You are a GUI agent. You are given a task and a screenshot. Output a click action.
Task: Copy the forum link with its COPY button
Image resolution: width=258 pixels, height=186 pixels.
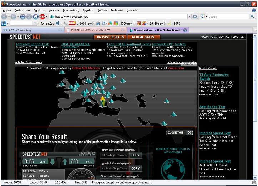[x=135, y=155]
